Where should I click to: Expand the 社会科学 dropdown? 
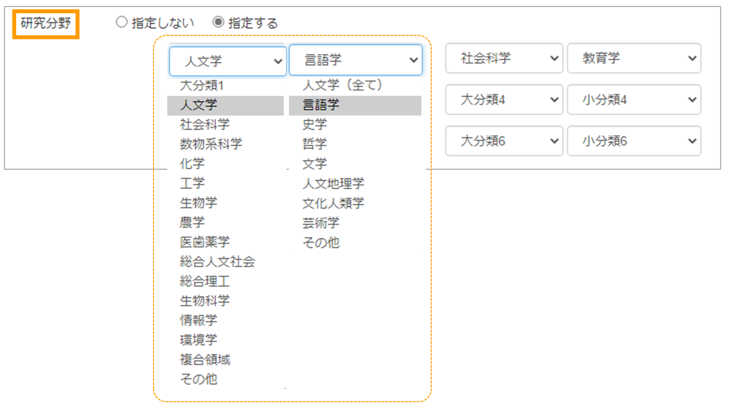504,58
